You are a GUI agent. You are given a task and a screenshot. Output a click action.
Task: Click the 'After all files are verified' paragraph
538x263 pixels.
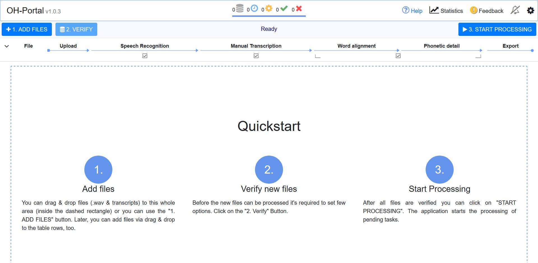[440, 211]
